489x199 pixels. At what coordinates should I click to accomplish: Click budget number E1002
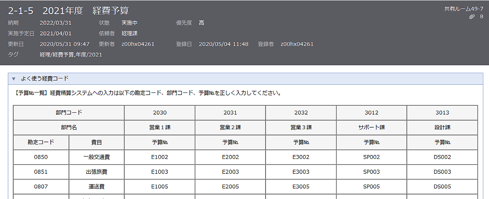coord(160,157)
